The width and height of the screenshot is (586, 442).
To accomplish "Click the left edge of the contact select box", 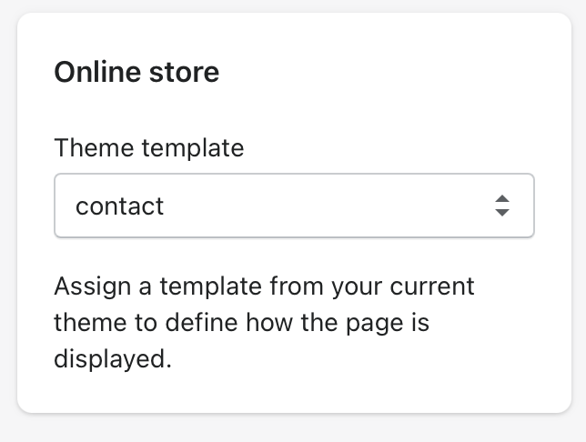I will point(61,206).
